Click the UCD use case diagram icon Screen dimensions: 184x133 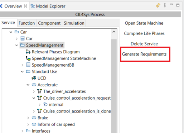tap(34, 78)
